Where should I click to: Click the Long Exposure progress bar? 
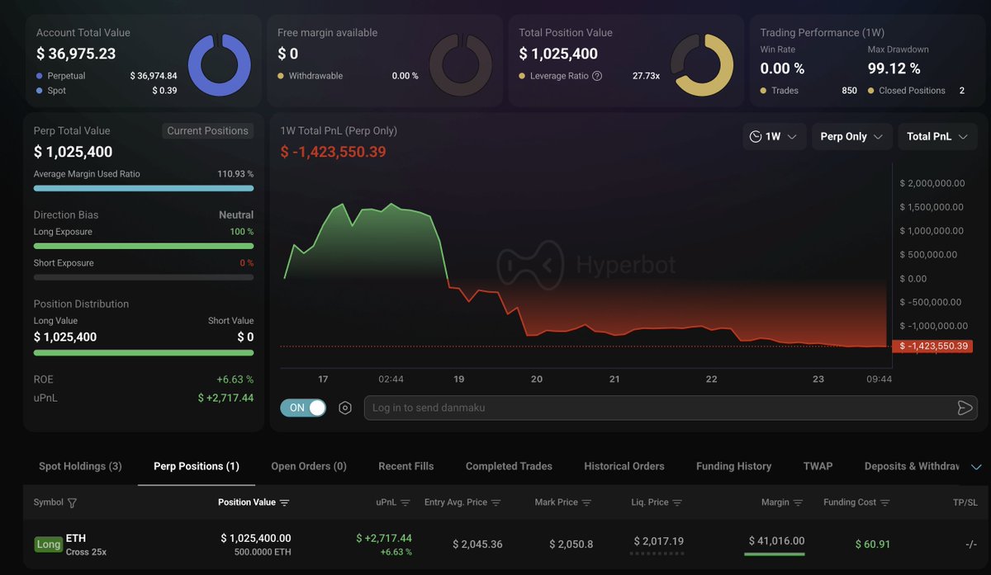tap(143, 245)
